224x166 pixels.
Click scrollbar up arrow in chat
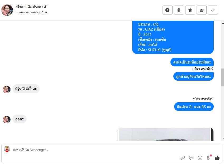click(223, 23)
